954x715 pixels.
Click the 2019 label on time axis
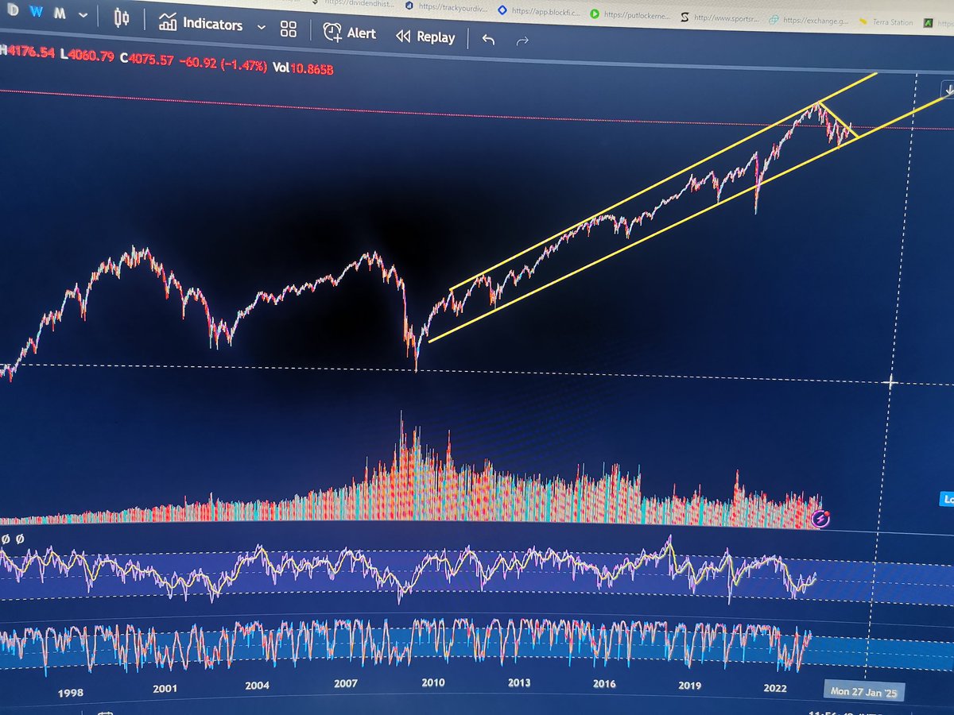689,685
